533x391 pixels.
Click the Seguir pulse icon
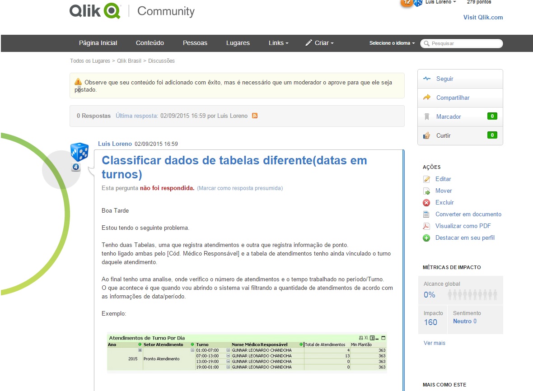click(426, 79)
